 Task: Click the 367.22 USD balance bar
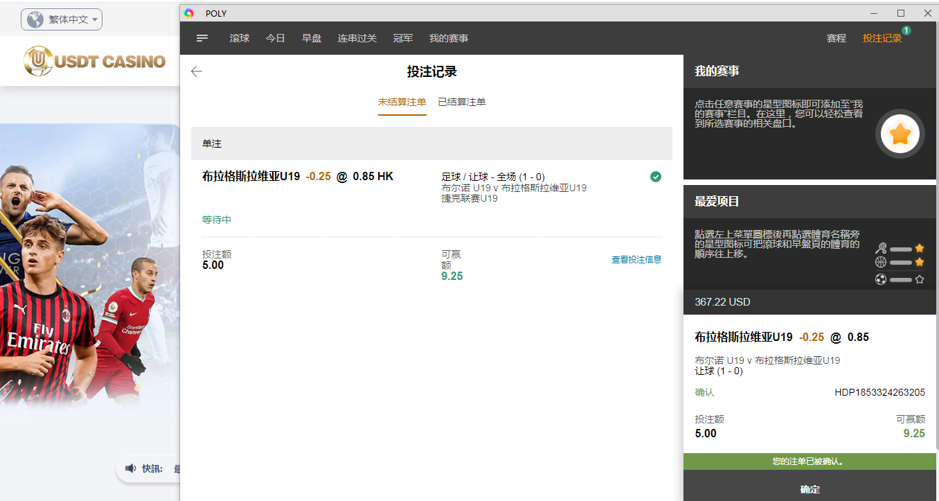tap(811, 302)
